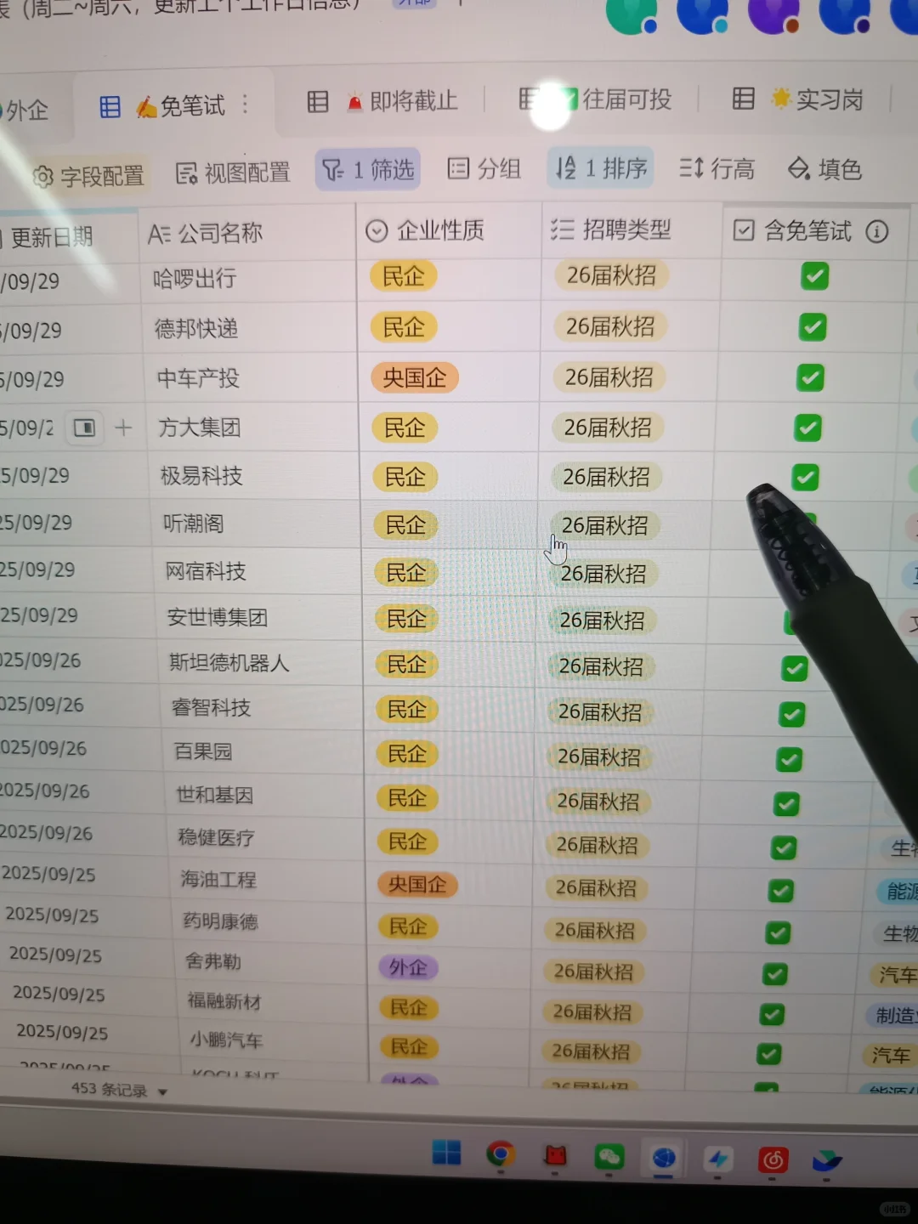Switch to the 往届可投 view tab
918x1224 pixels.
click(595, 100)
